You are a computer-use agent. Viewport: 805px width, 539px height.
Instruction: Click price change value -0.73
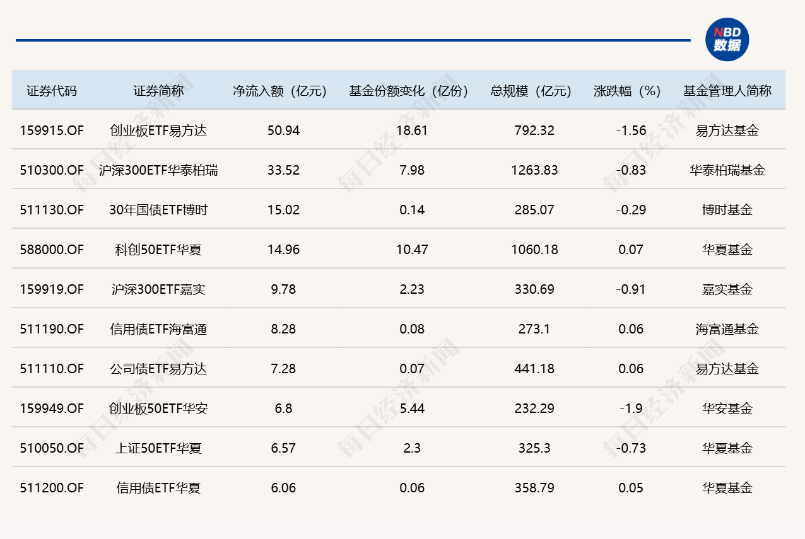click(x=631, y=448)
